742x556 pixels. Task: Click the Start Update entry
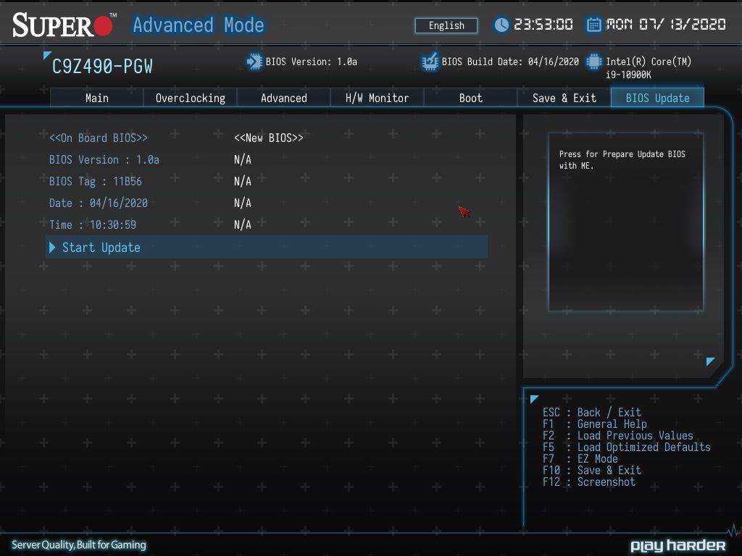point(267,248)
